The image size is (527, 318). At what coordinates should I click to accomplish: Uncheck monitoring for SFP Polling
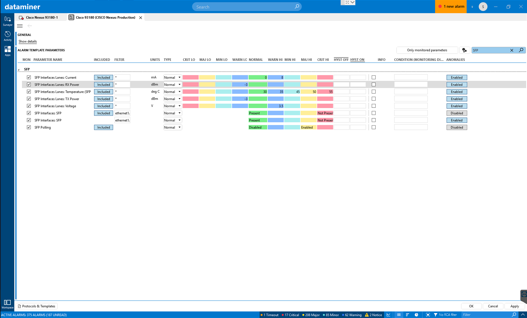[x=29, y=127]
